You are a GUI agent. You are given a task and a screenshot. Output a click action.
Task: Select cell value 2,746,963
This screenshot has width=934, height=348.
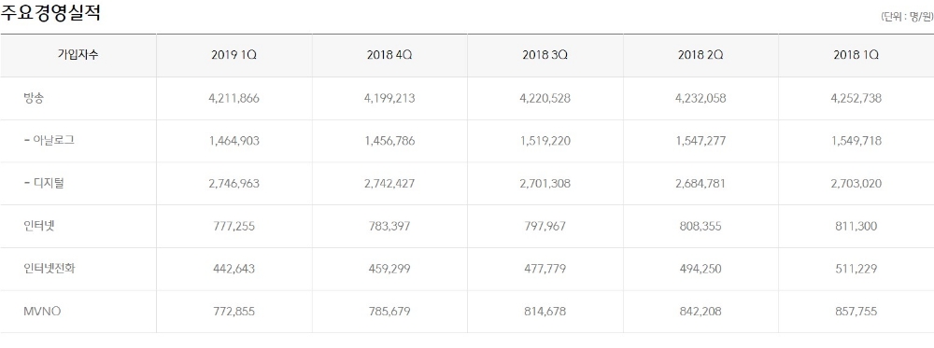234,183
